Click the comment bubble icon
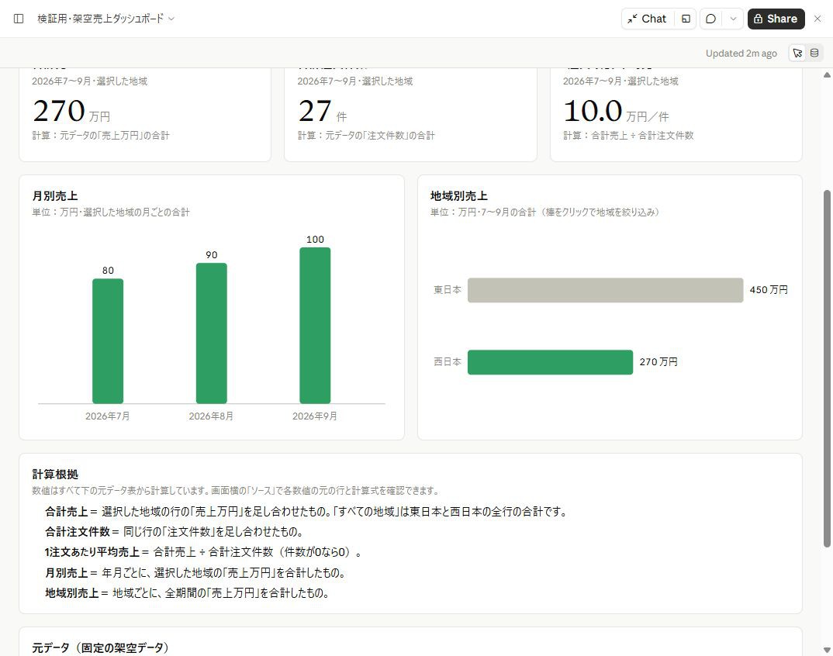The width and height of the screenshot is (833, 656). tap(710, 19)
